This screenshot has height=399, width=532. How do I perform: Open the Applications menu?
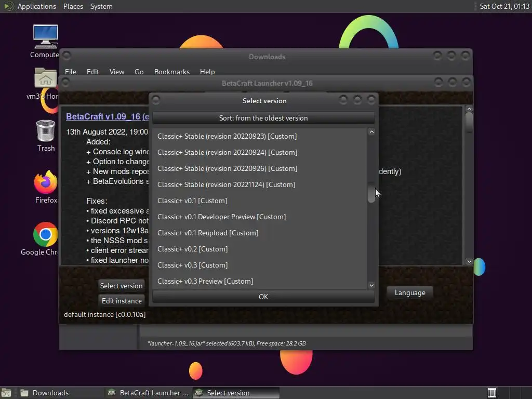tap(37, 6)
